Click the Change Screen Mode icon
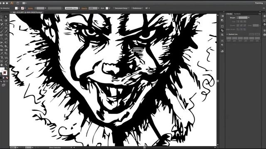Image resolution: width=266 pixels, height=149 pixels. click(3, 85)
